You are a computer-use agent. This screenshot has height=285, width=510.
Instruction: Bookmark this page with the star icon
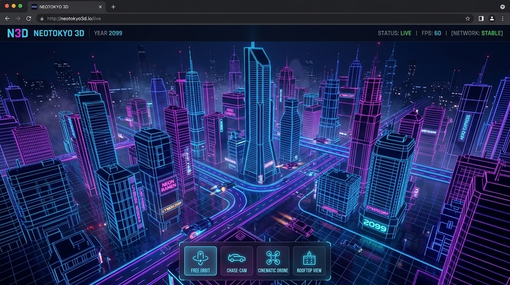[468, 18]
